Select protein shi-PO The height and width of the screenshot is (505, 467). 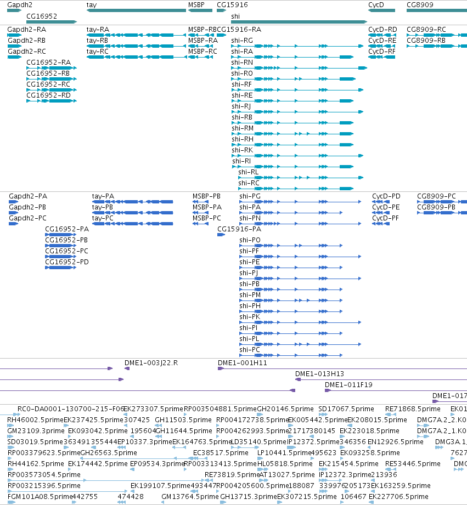click(250, 240)
